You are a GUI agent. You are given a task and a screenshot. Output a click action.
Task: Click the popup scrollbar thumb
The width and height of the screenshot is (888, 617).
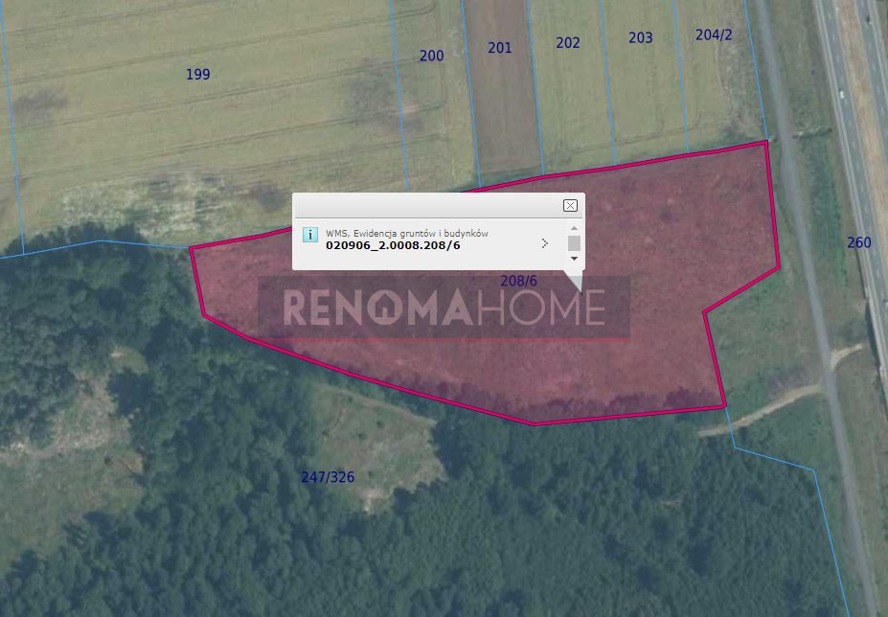574,243
